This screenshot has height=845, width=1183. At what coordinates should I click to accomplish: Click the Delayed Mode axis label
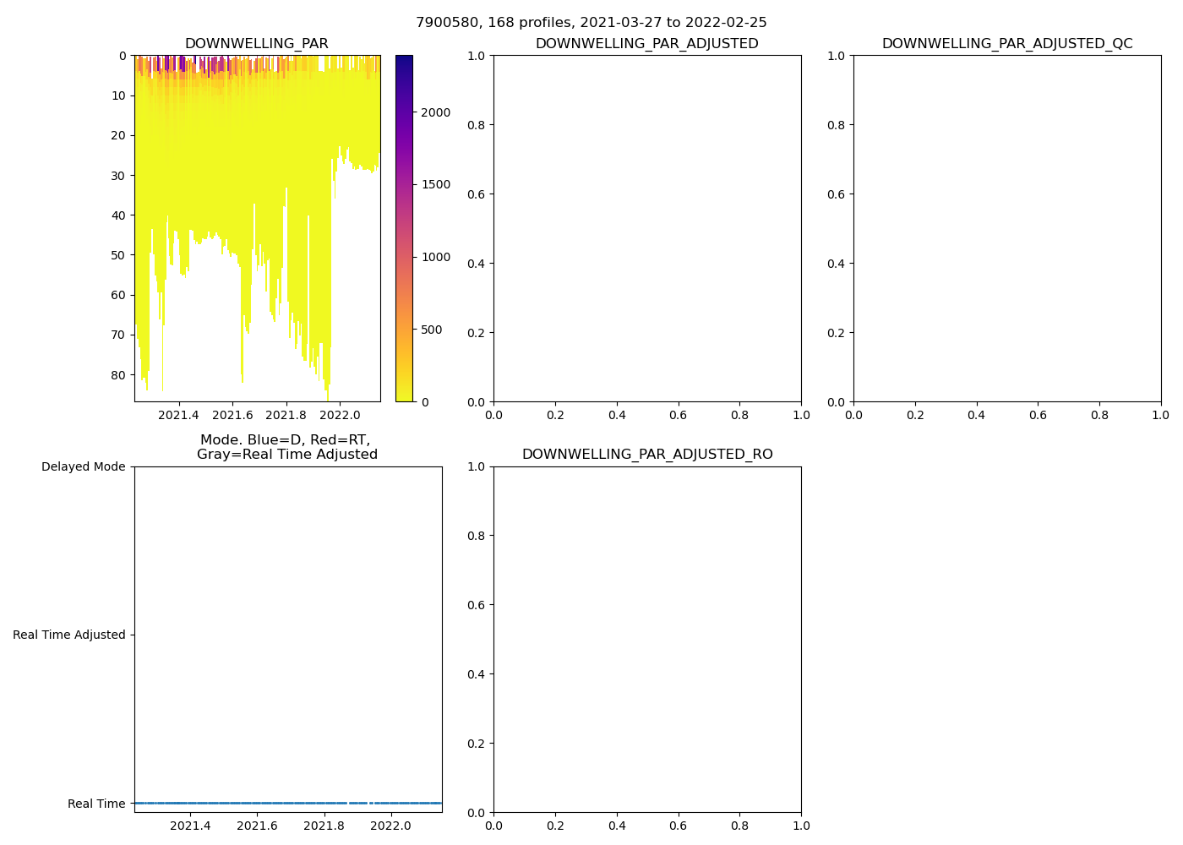(83, 467)
